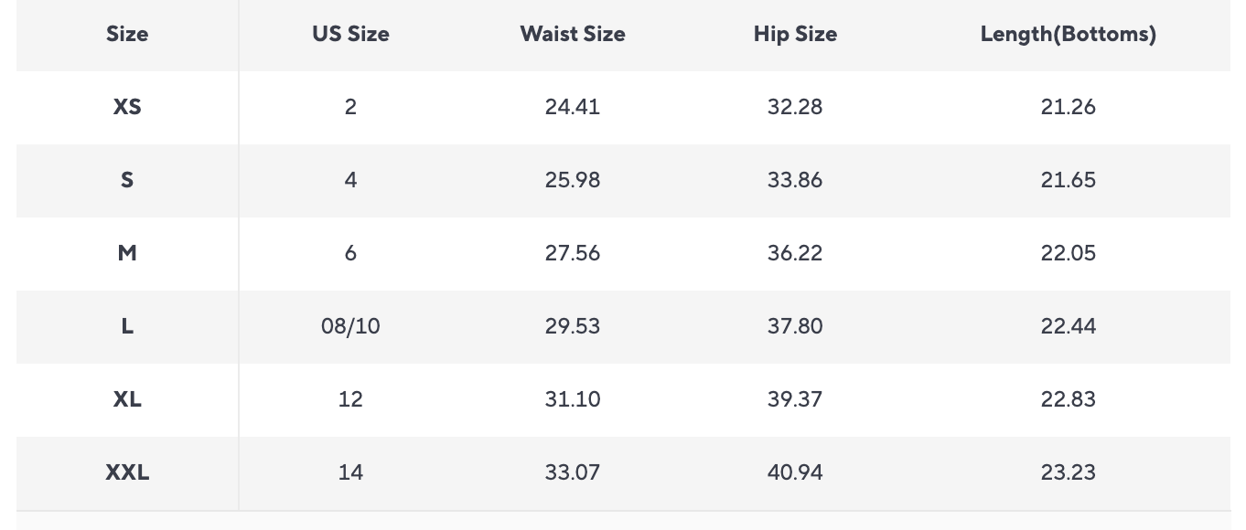Click waist value 24.41
The height and width of the screenshot is (530, 1246).
point(573,107)
